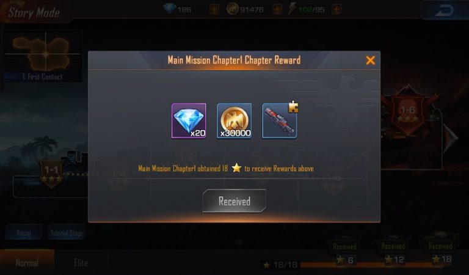Open the Recap button
Image resolution: width=469 pixels, height=275 pixels.
(24, 232)
